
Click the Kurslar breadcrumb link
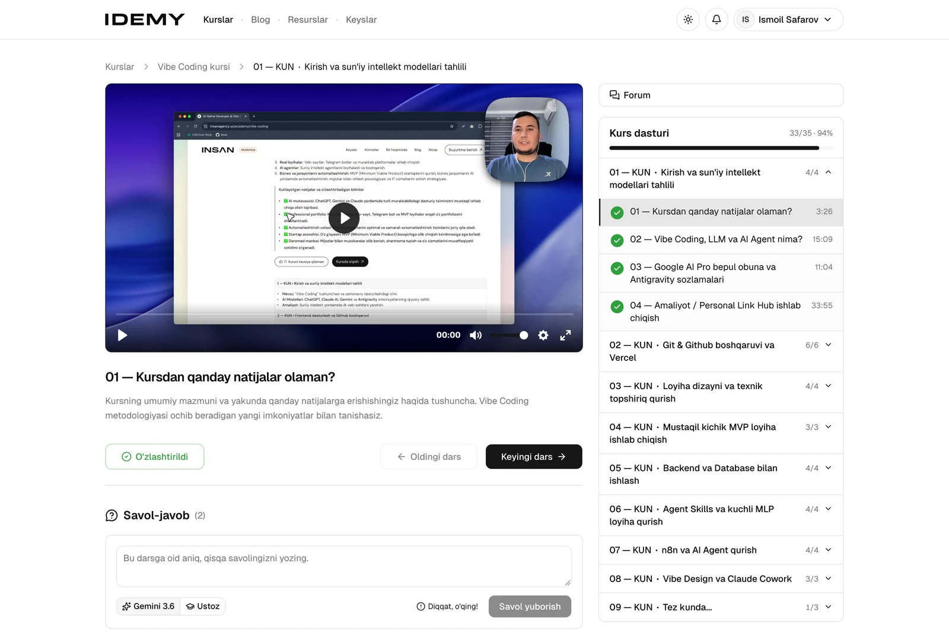click(120, 67)
